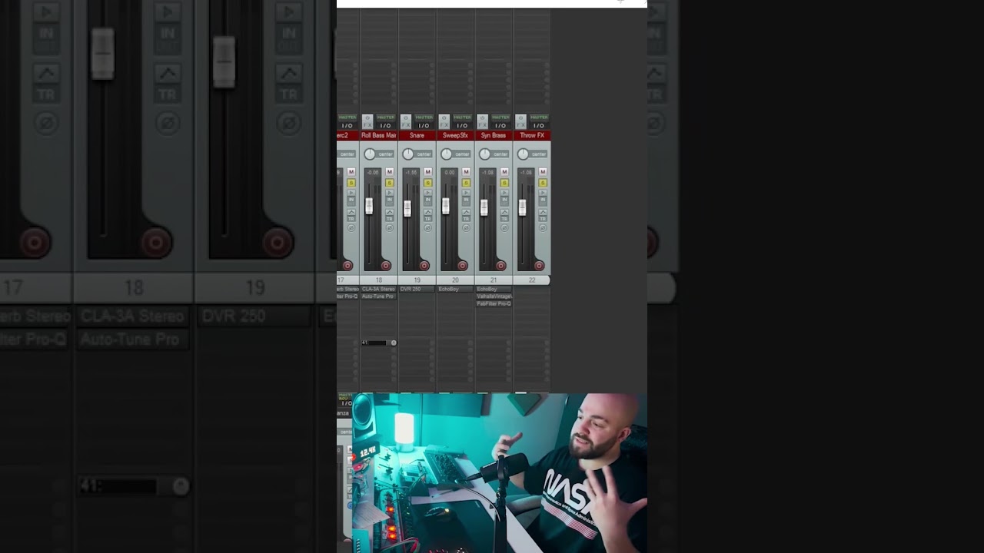The height and width of the screenshot is (553, 984).
Task: Open EchoBoy plugin on the SweepSfx track
Action: pos(455,289)
